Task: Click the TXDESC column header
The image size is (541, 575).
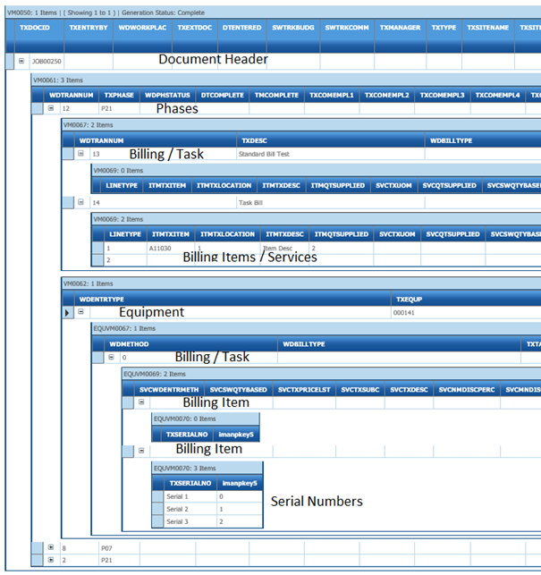Action: [x=255, y=140]
